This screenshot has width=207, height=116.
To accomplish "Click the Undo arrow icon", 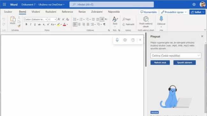I will [4, 19].
